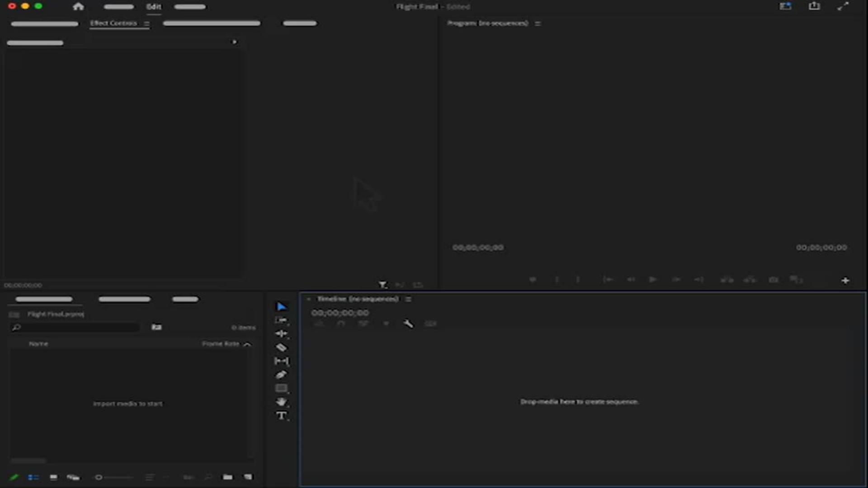The image size is (868, 488).
Task: Open the Program monitor button editor plus
Action: [845, 281]
